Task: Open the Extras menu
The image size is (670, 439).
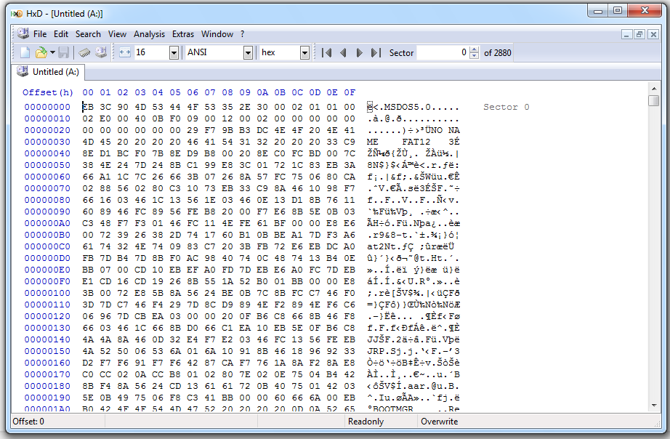Action: coord(183,34)
